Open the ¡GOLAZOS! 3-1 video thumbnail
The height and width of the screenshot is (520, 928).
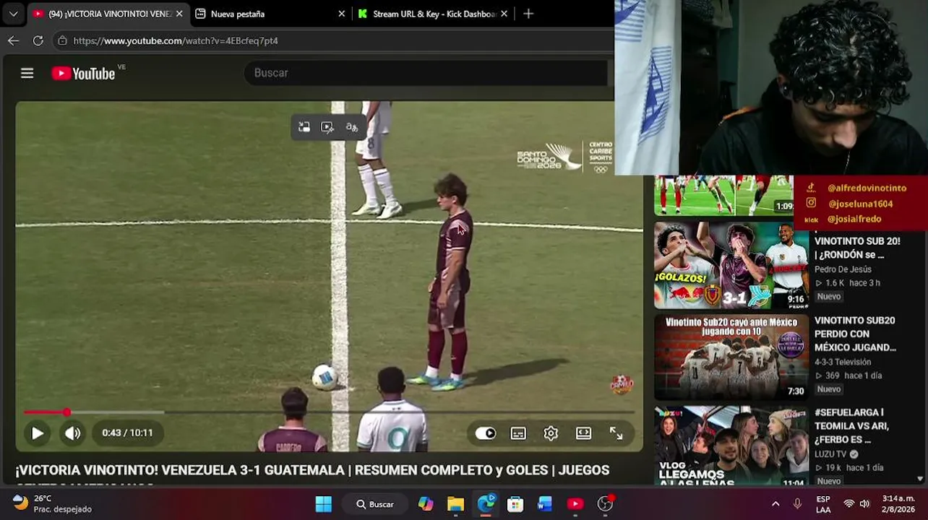pos(731,265)
